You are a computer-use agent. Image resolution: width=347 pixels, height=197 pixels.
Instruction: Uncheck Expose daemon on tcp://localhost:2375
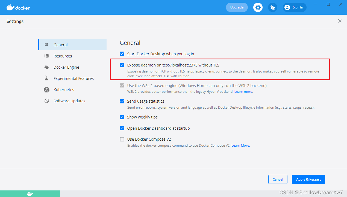click(x=122, y=65)
